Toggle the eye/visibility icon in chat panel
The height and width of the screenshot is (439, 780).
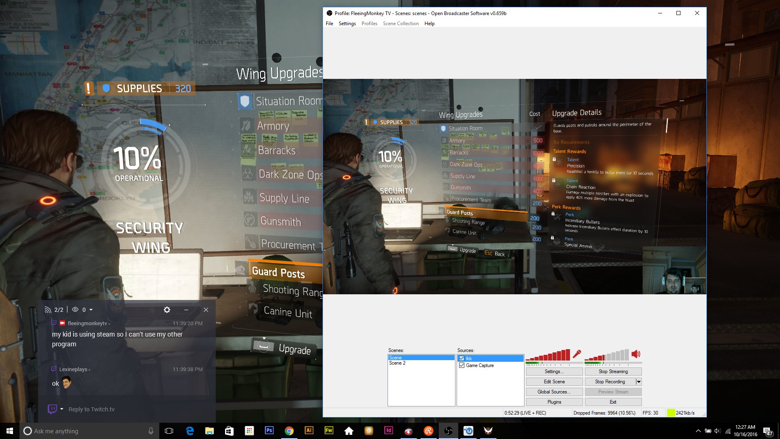[x=76, y=310]
